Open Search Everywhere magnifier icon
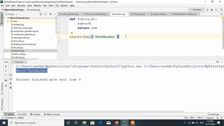Viewport: 224px width, 126px height. [x=222, y=10]
